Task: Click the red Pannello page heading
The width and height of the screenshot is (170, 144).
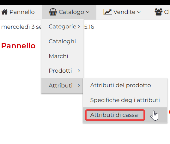Action: [x=18, y=45]
